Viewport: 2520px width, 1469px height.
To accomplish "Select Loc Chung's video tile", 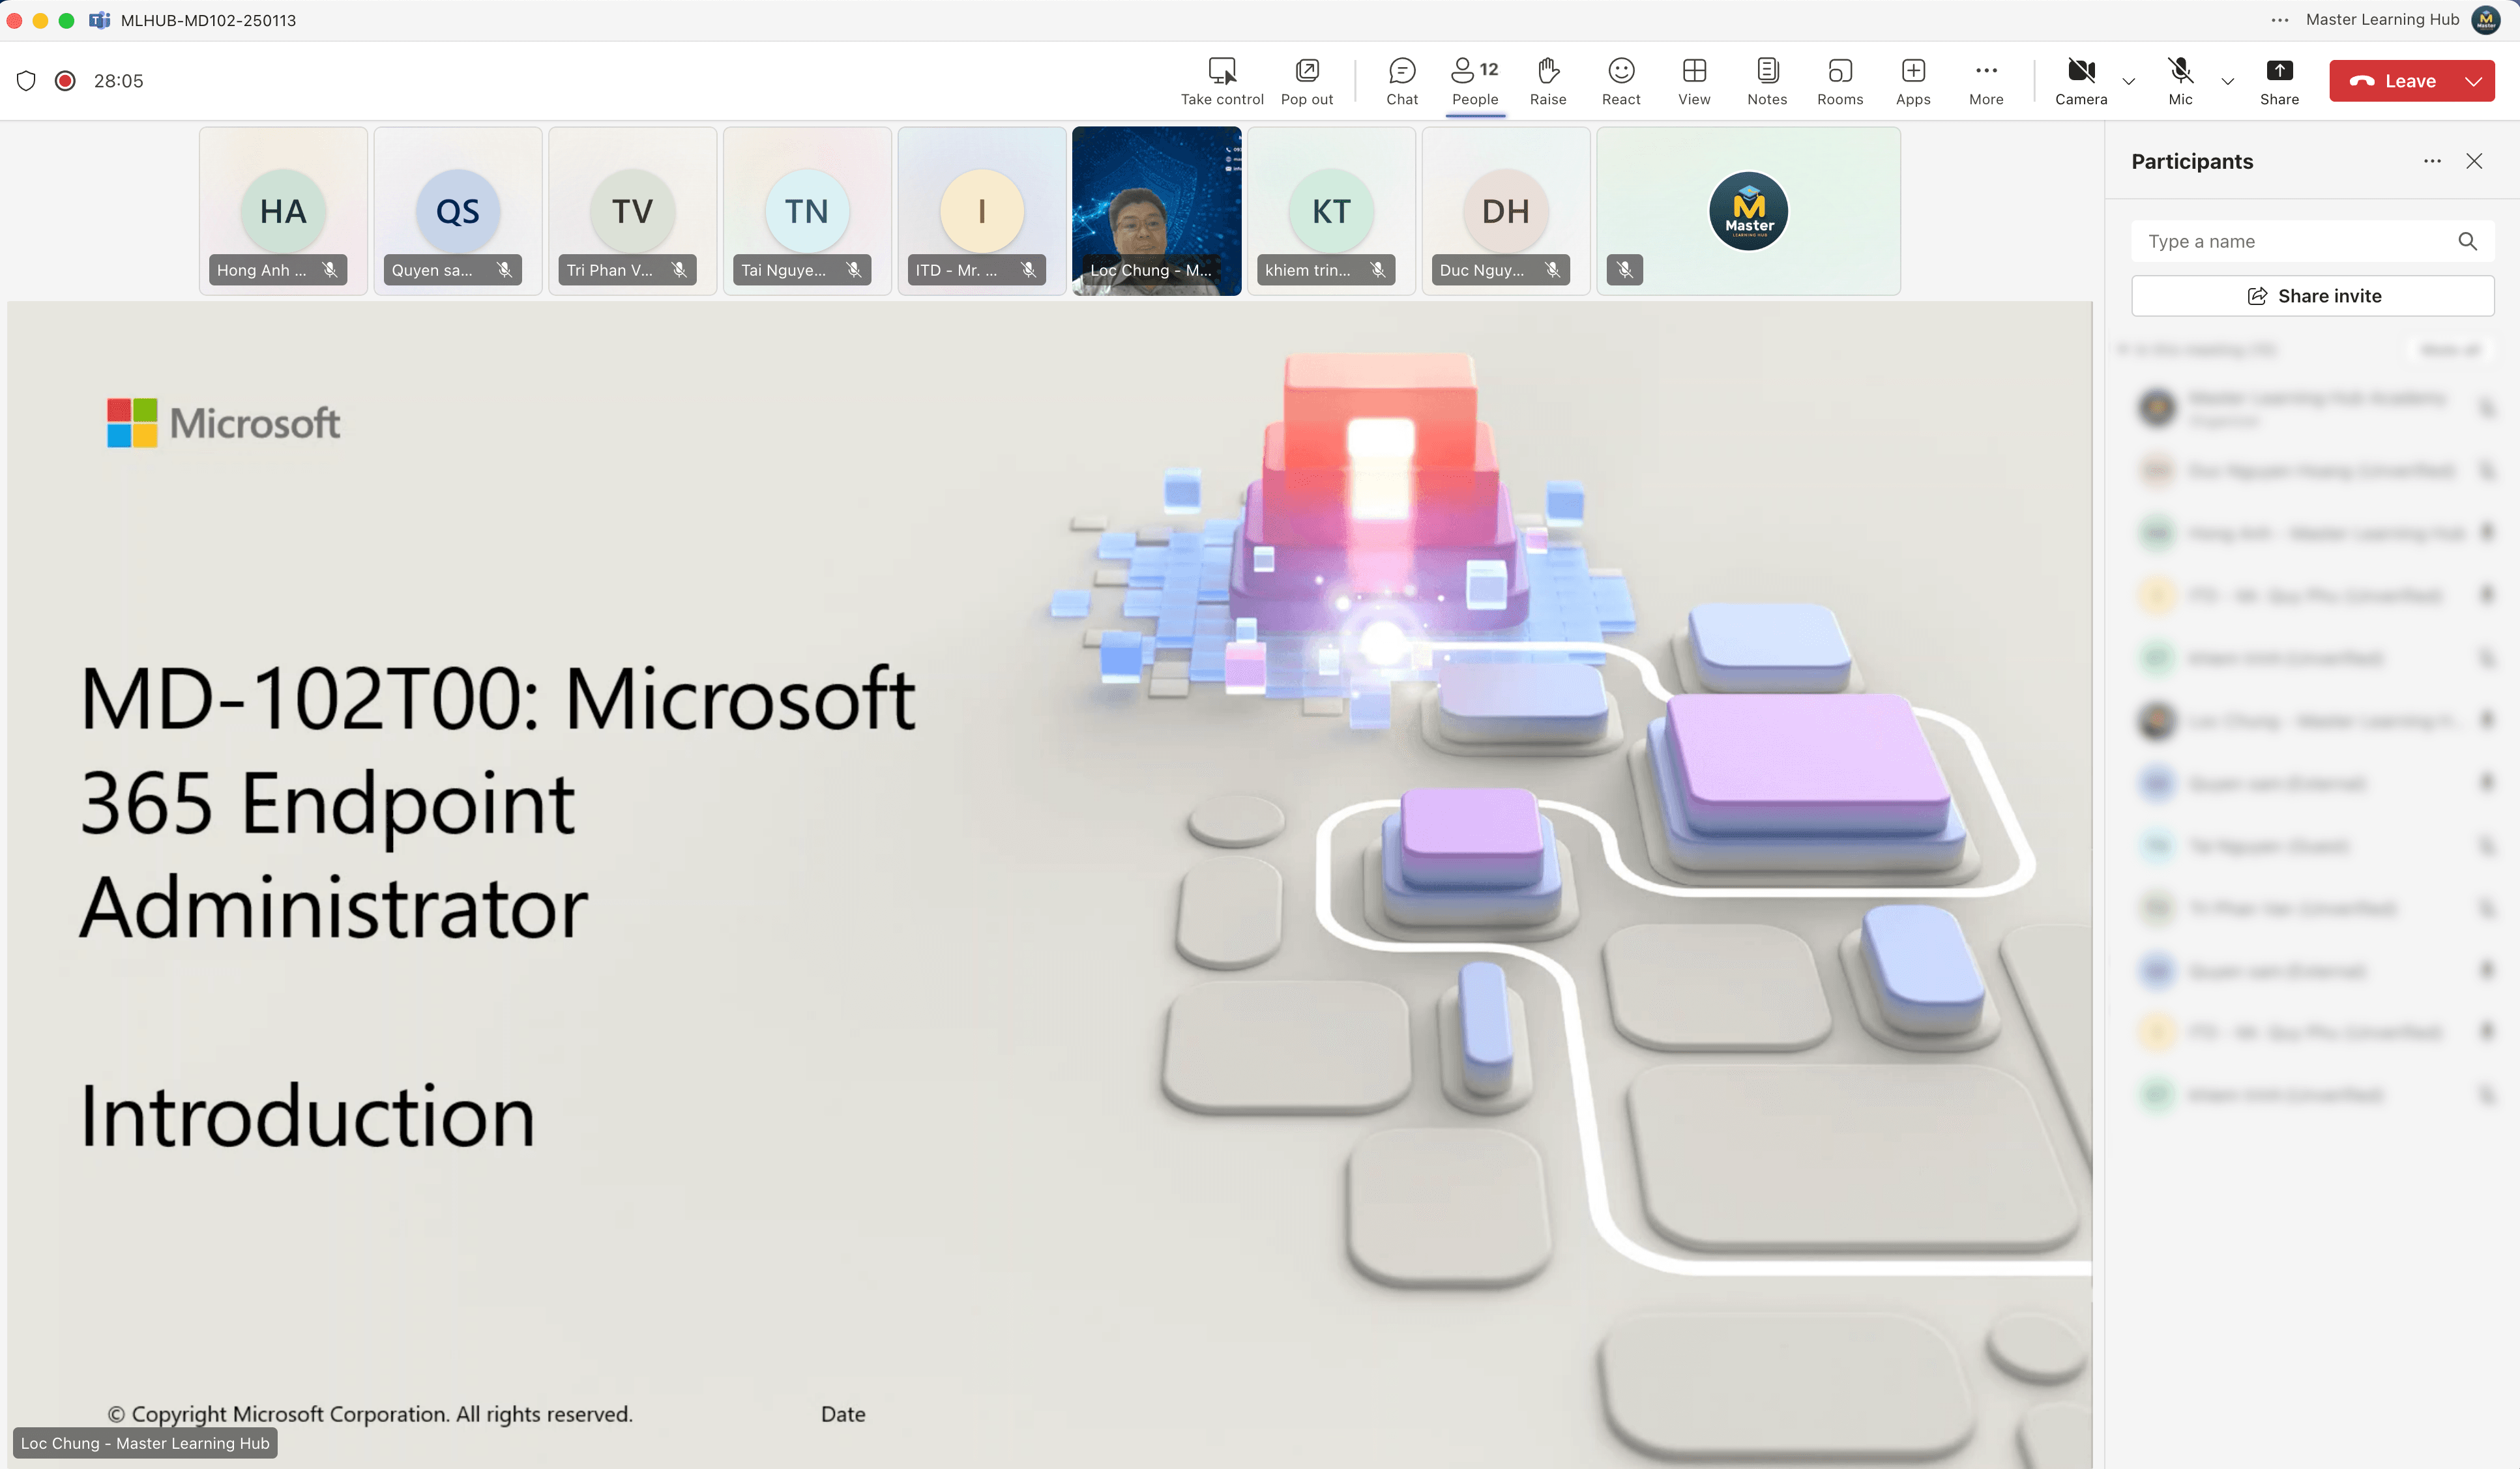I will (1156, 211).
